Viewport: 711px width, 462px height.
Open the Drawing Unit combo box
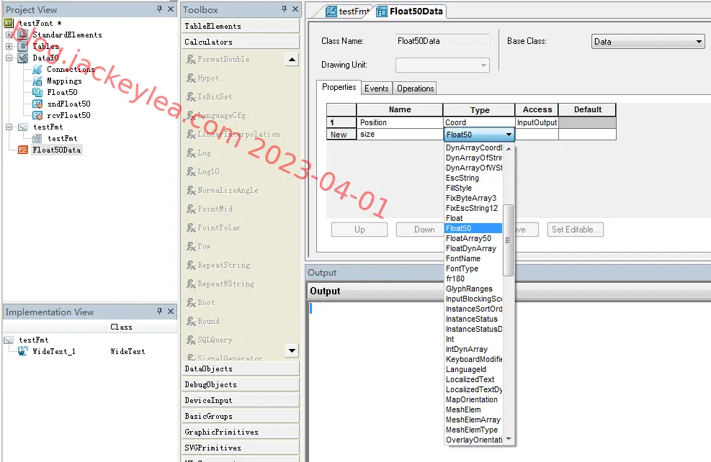click(442, 65)
